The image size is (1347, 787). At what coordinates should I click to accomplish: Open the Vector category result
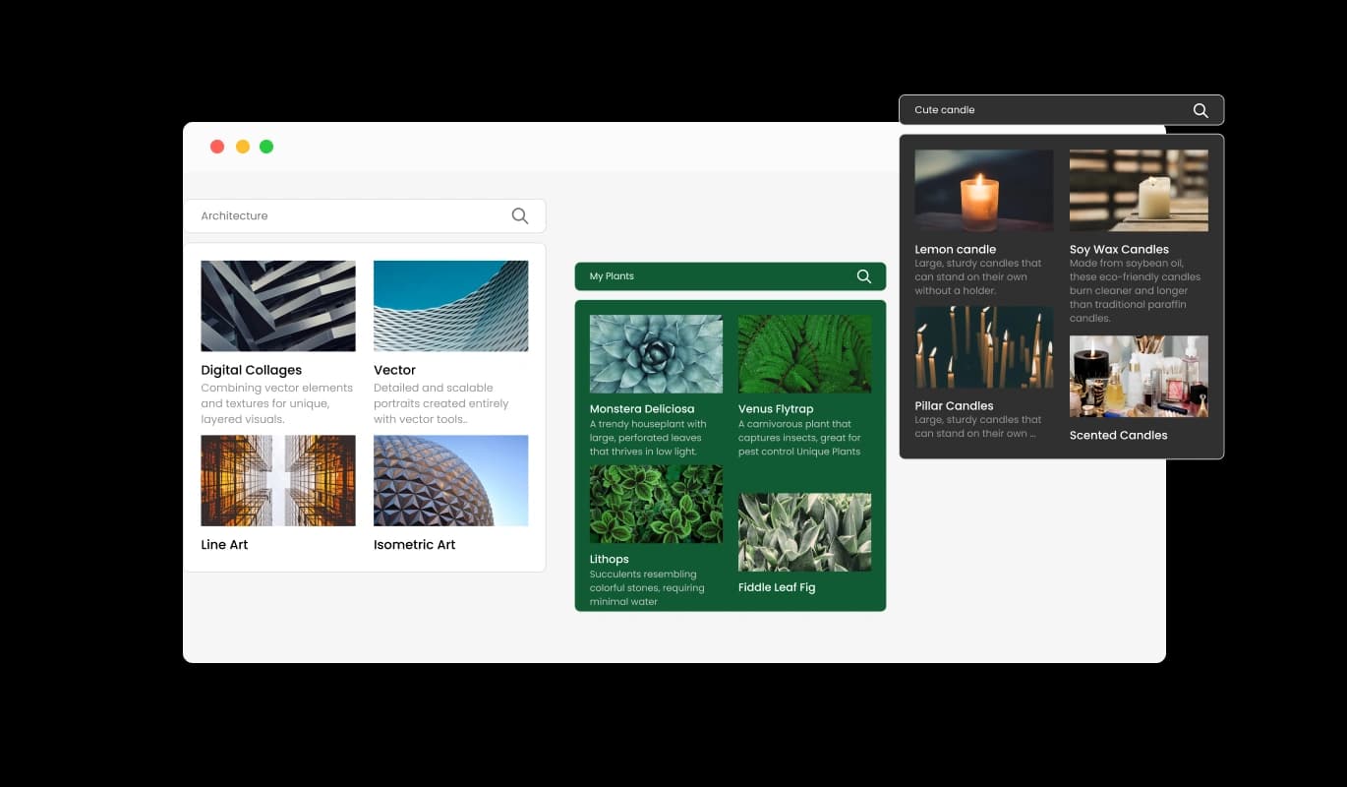[x=450, y=305]
